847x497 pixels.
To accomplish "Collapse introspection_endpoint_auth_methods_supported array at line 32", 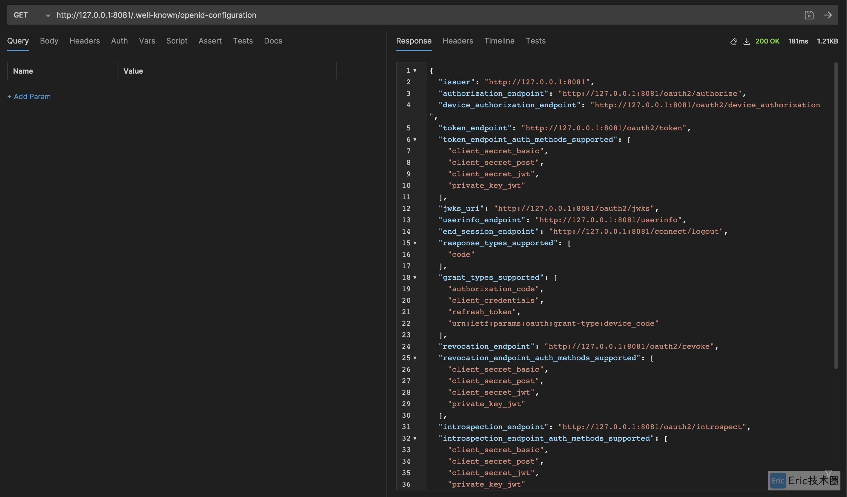I will tap(415, 438).
